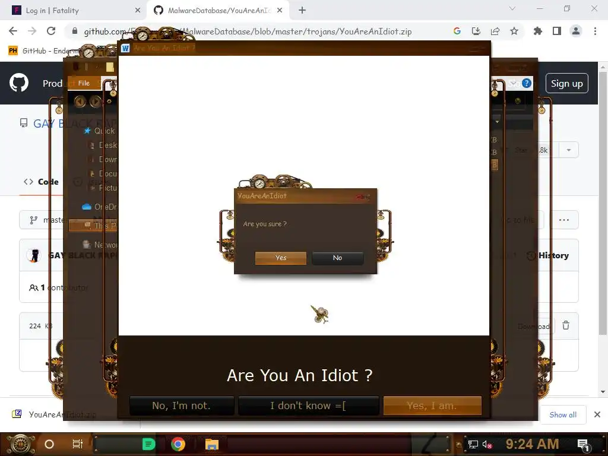Open the PH bookmark in bookmarks bar
Image resolution: width=608 pixels, height=456 pixels.
(13, 51)
